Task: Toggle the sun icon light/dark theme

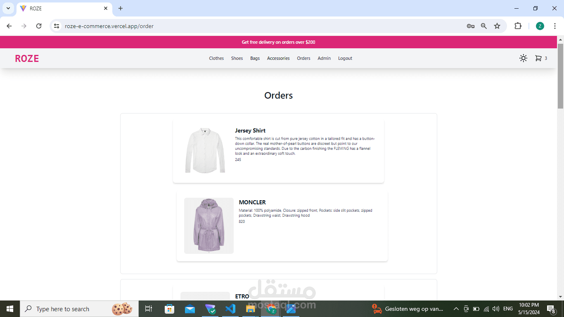Action: pos(523,58)
